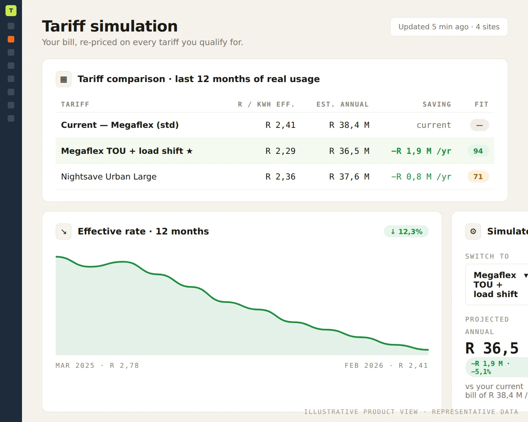
Task: Click the FIT column header
Action: (x=481, y=104)
